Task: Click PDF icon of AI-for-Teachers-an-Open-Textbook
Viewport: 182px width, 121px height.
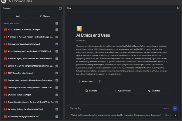Action: pos(5,51)
